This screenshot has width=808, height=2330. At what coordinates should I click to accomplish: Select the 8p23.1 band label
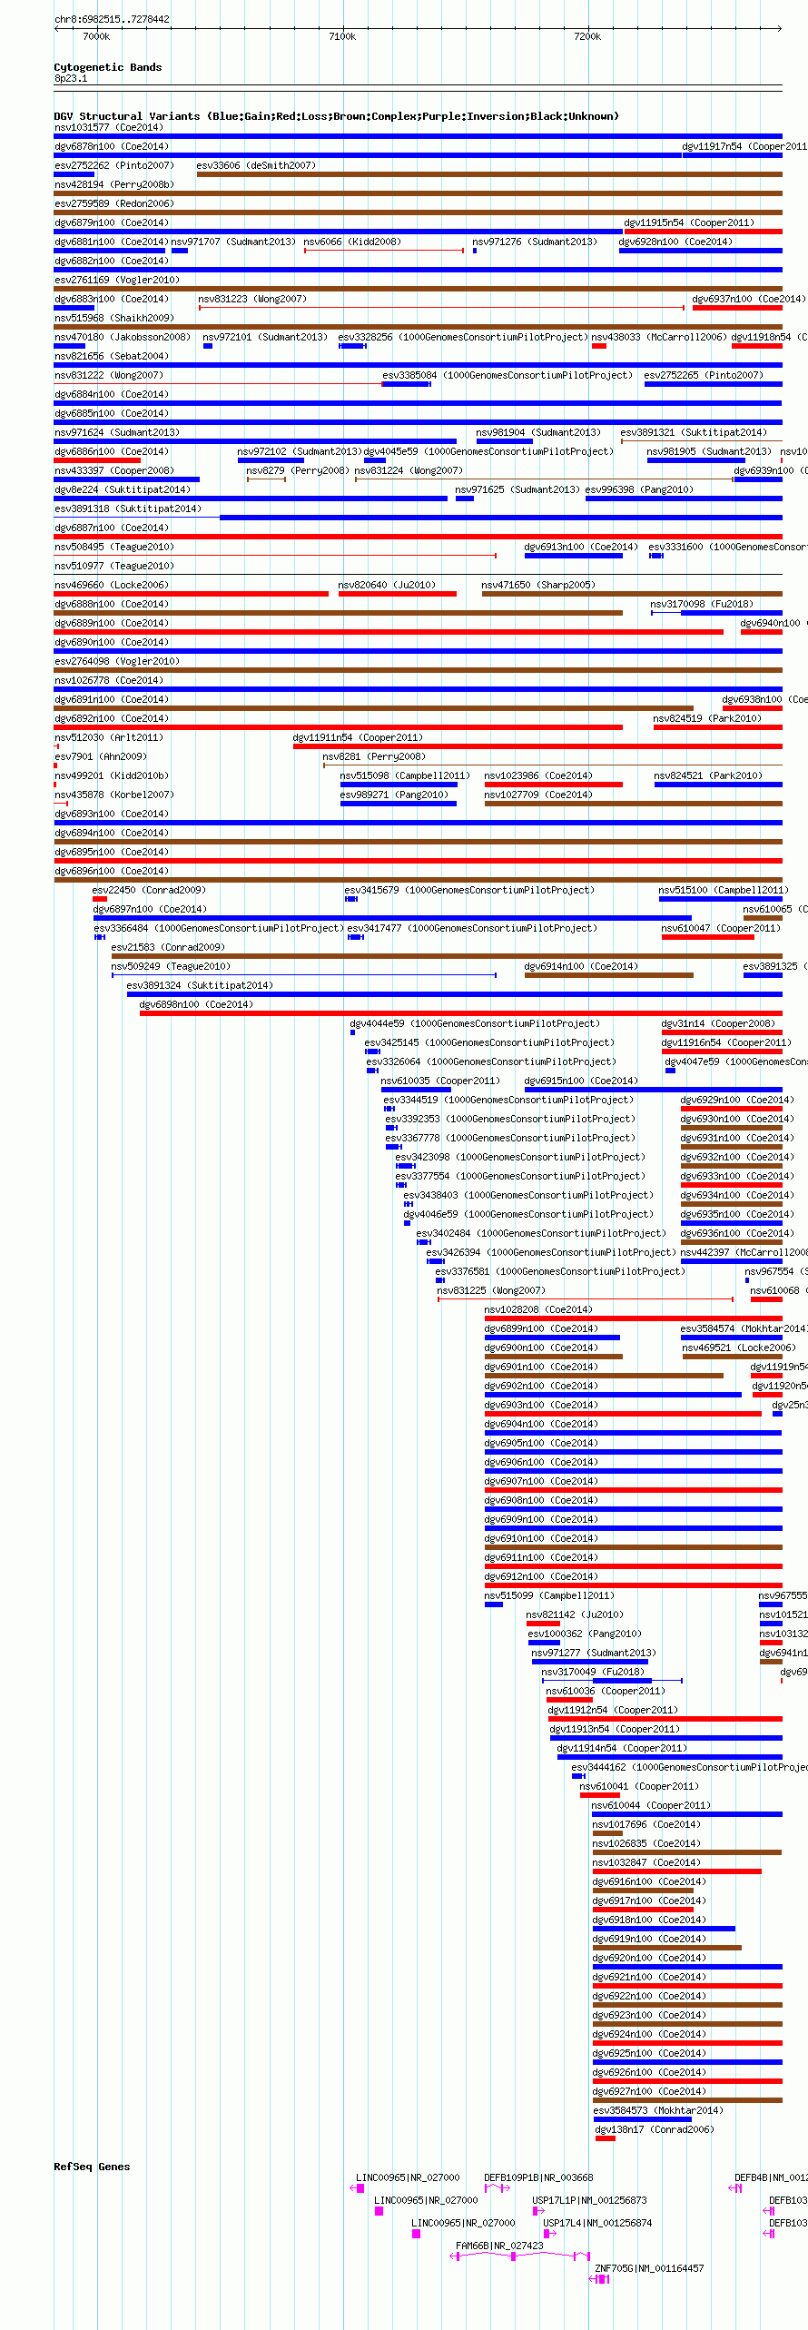tap(71, 78)
